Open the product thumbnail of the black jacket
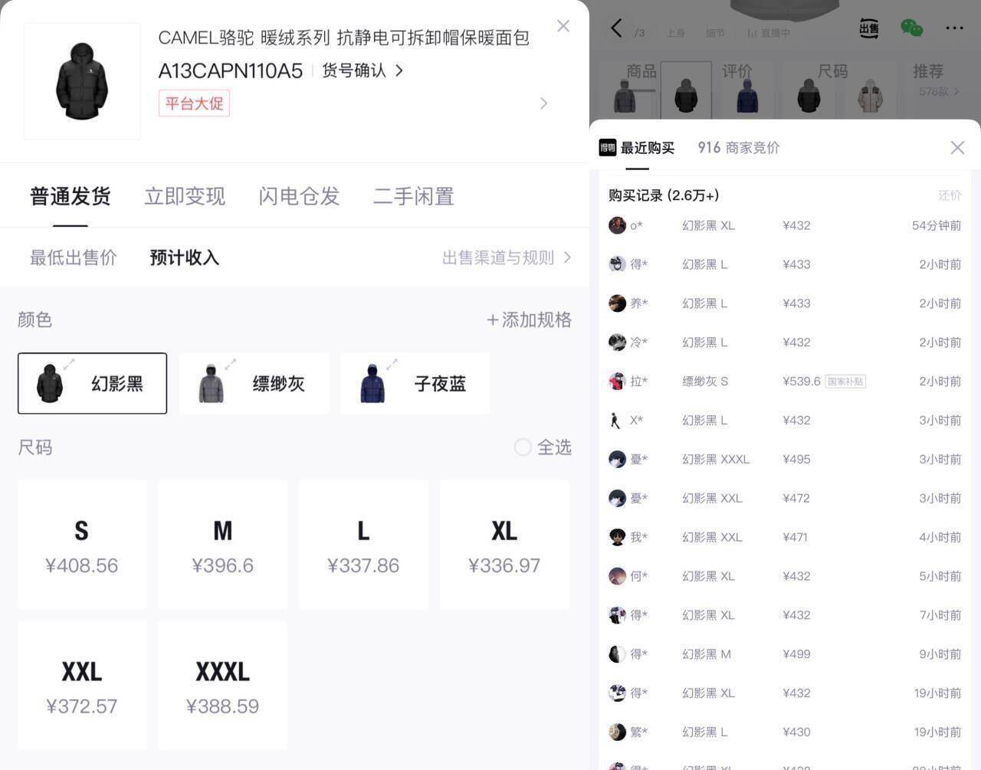Viewport: 981px width, 770px height. [x=82, y=81]
